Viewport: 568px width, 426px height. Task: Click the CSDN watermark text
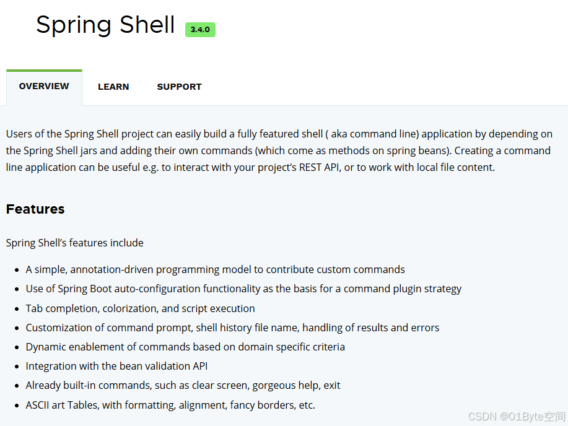tap(515, 416)
